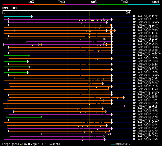Screen dimensions: 162x146
Task: Select the UniRef100_Q4RA72 hit label
Action: (x=145, y=98)
